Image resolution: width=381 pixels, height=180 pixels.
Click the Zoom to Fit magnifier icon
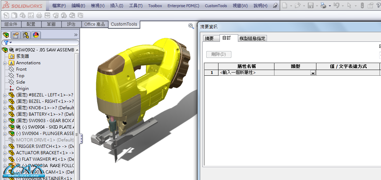tap(191, 26)
